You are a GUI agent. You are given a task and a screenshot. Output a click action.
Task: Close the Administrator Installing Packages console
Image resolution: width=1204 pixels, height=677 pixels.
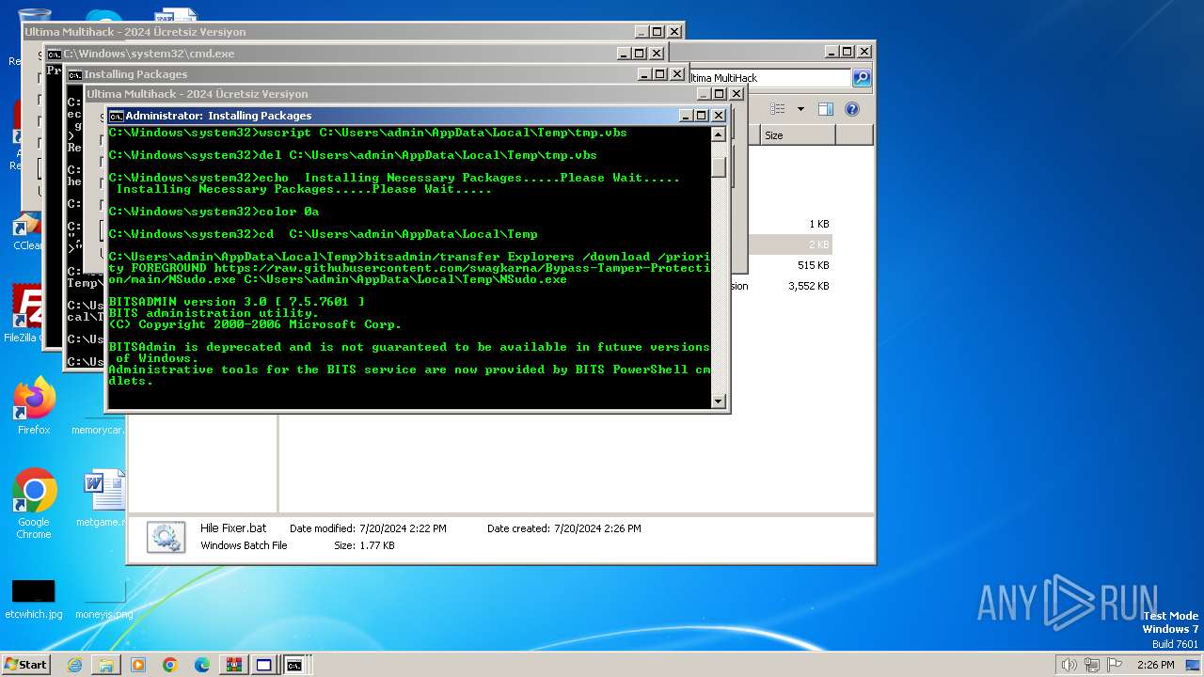(x=719, y=116)
